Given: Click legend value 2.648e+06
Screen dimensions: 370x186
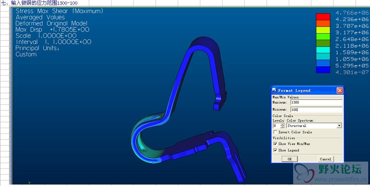Looking at the screenshot, I should point(352,39).
